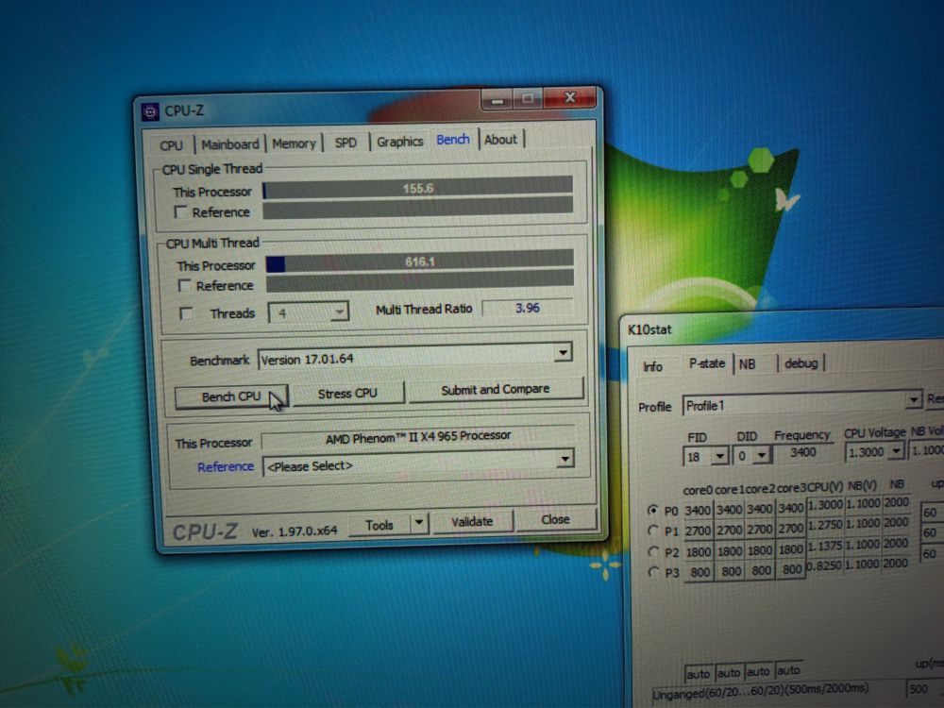Click CPU-Z Ver. 1.97.0.x64 version text
This screenshot has height=708, width=944.
point(294,531)
